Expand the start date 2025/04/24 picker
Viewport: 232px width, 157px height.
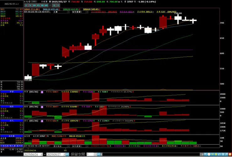[x=41, y=154]
